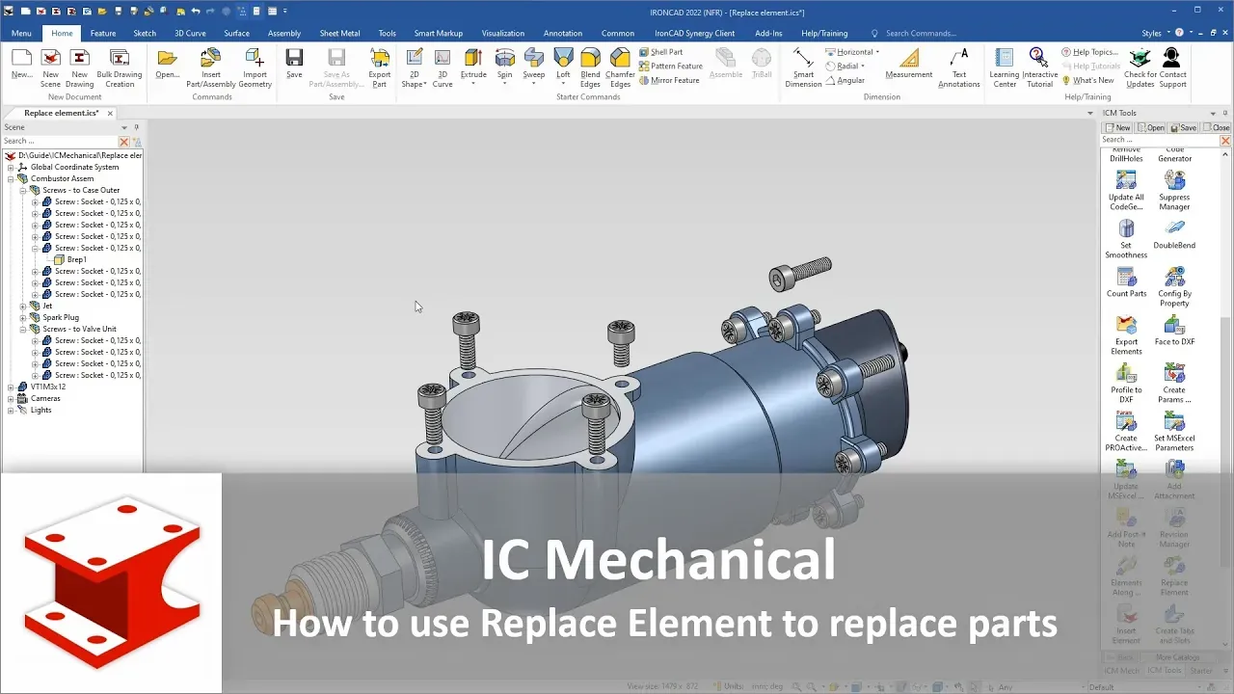
Task: Select the Brep1 tree item
Action: [70, 259]
